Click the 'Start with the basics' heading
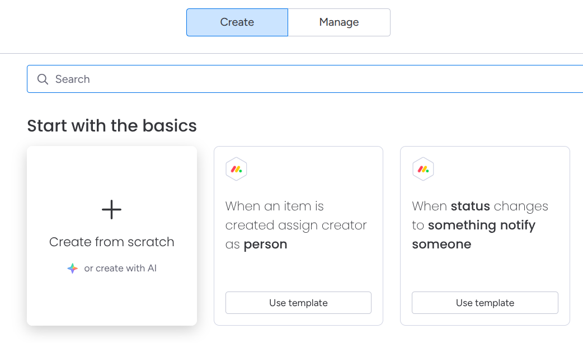Screen dimensions: 583x343 [112, 126]
